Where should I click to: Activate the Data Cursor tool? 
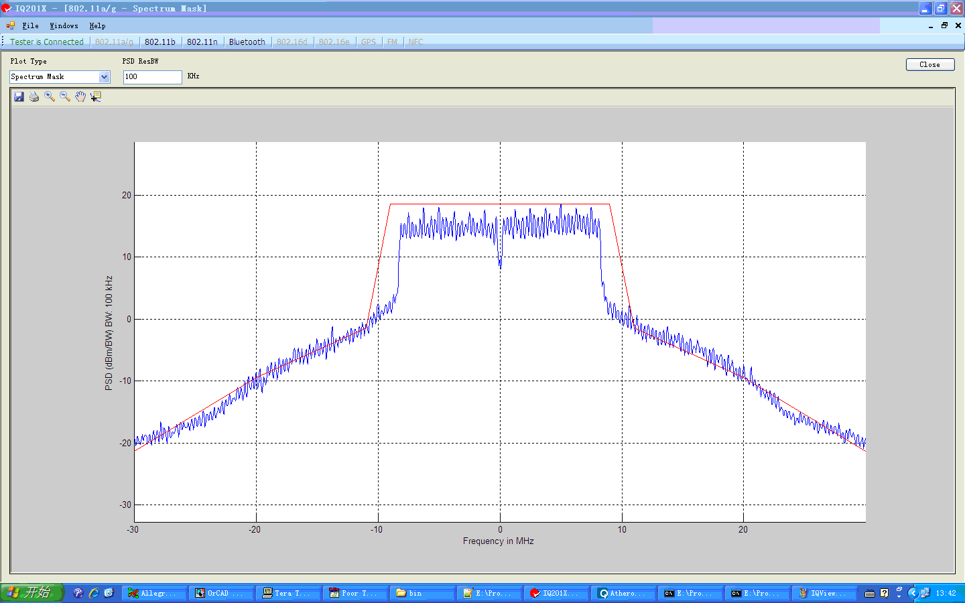96,96
